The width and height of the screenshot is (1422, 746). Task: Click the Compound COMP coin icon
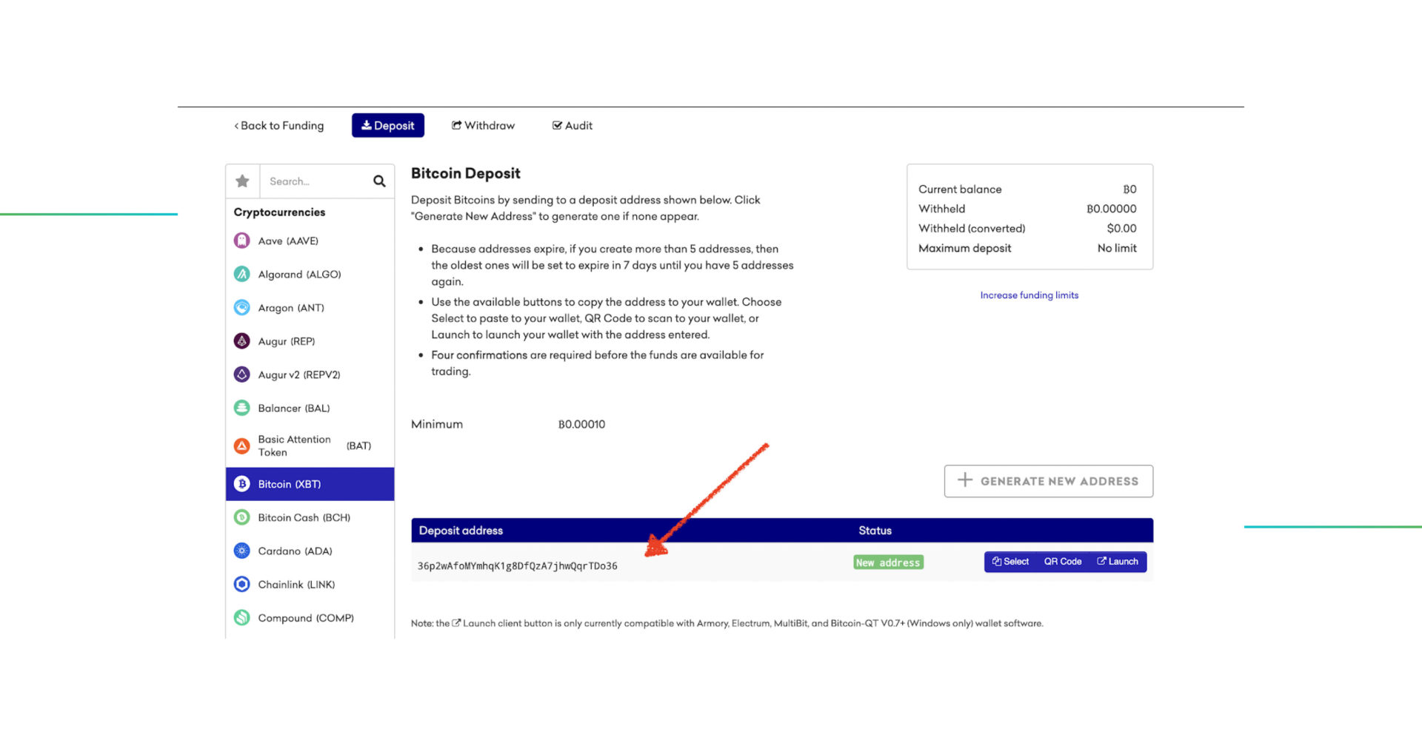coord(241,617)
